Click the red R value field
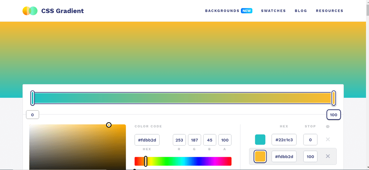 point(179,140)
